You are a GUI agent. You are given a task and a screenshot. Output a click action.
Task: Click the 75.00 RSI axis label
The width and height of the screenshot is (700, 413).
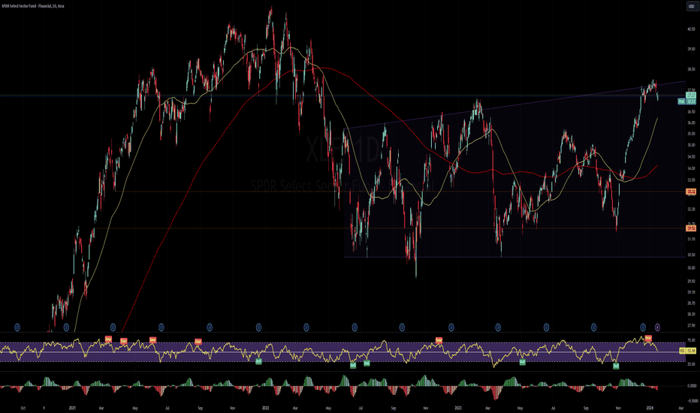[692, 340]
